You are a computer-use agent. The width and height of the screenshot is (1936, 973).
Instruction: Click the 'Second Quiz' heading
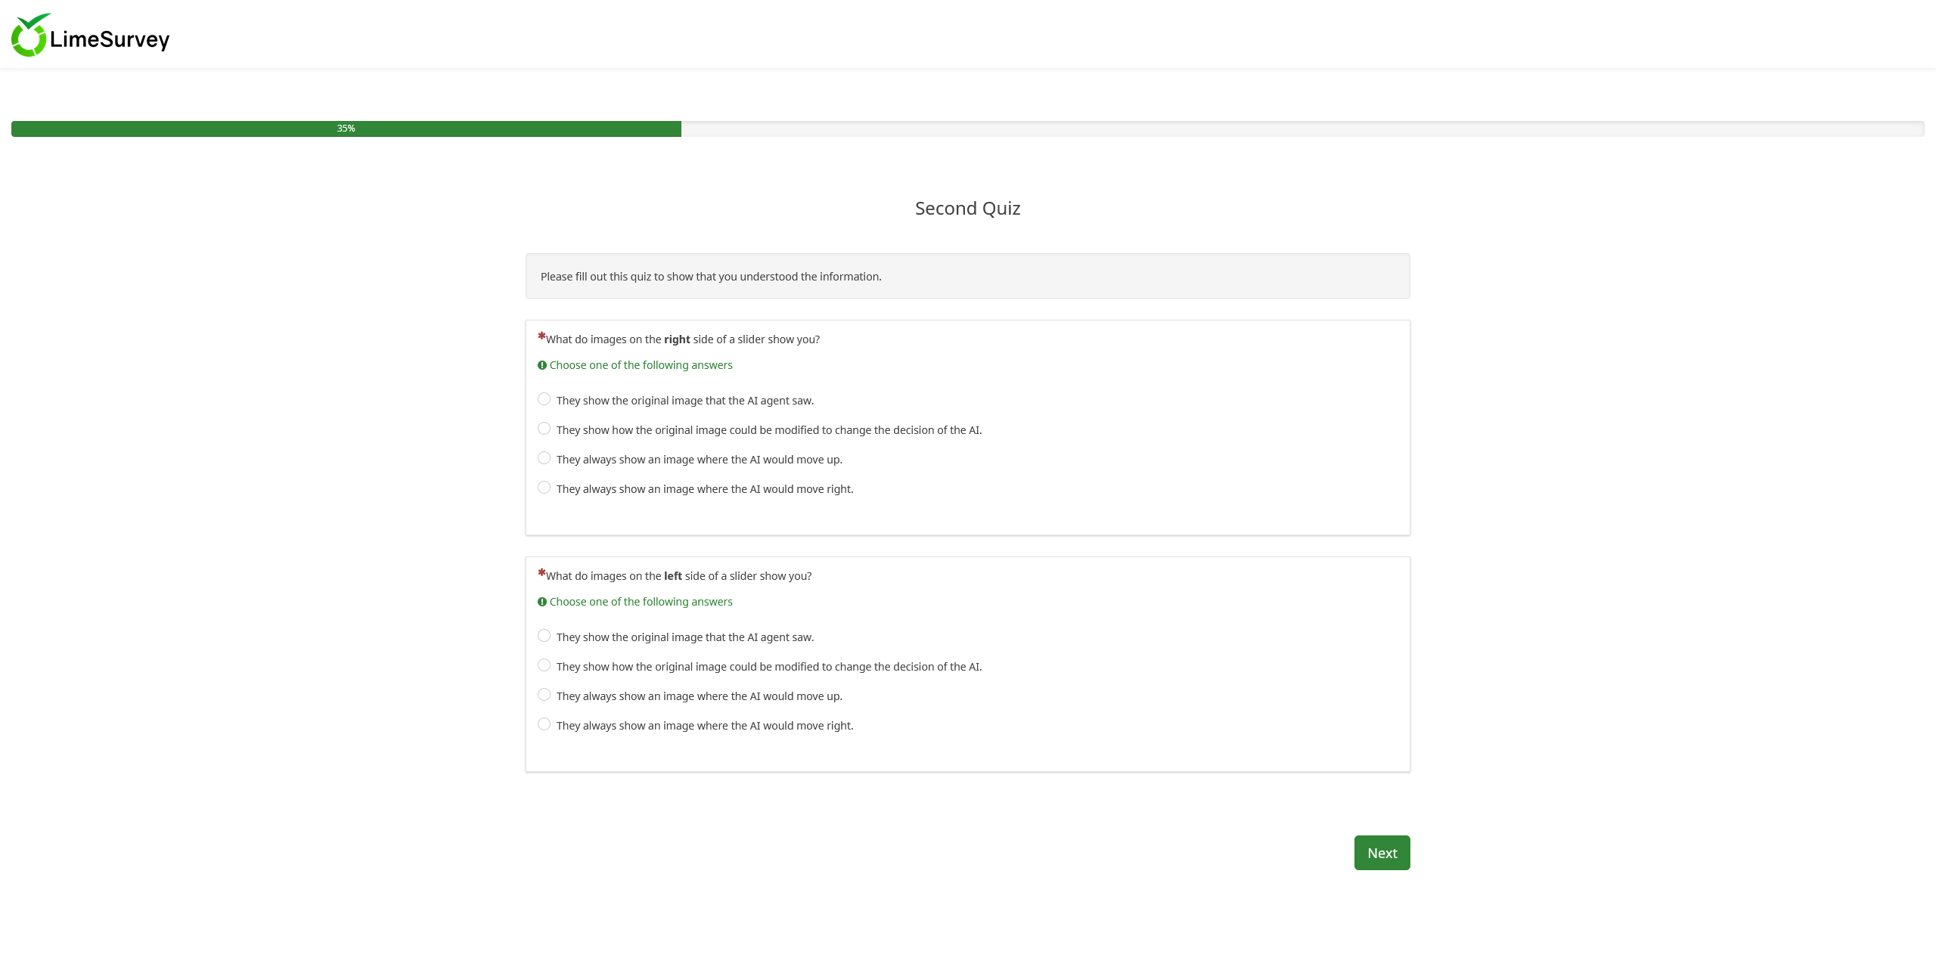click(x=967, y=209)
